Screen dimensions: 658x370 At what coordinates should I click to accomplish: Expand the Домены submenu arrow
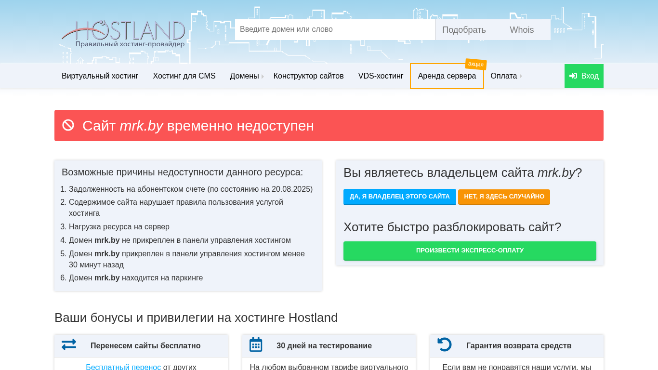(x=263, y=76)
